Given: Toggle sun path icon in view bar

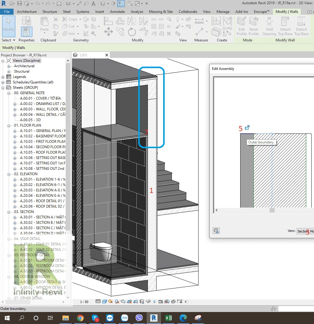Looking at the screenshot, I should (111, 301).
